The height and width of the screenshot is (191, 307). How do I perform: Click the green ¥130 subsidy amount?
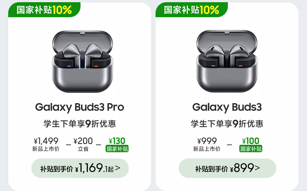pyautogui.click(x=117, y=141)
